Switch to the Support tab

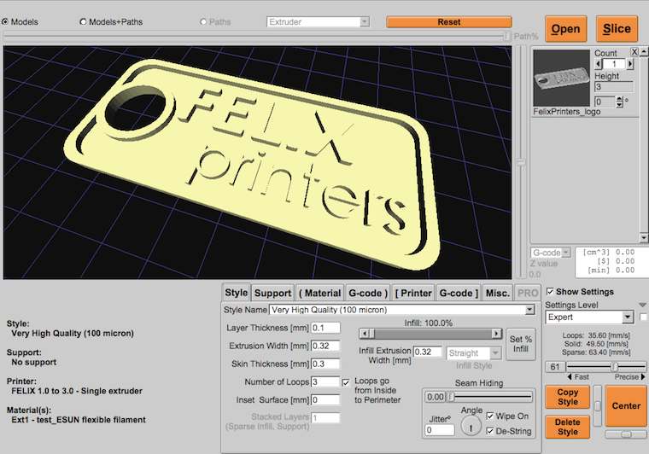click(273, 293)
